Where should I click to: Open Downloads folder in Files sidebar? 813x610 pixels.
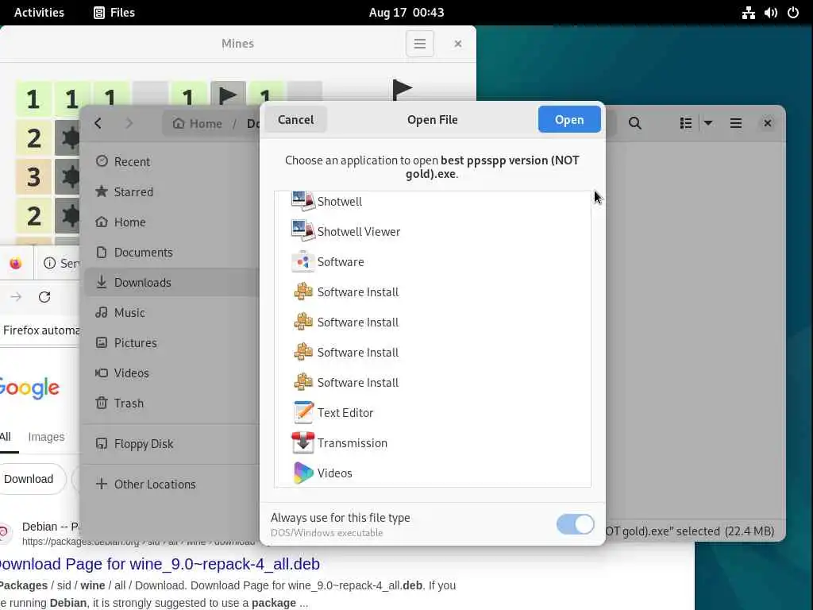pyautogui.click(x=171, y=282)
